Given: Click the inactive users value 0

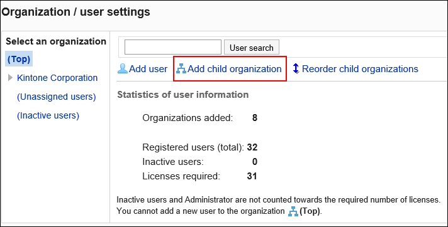Looking at the screenshot, I should [255, 162].
